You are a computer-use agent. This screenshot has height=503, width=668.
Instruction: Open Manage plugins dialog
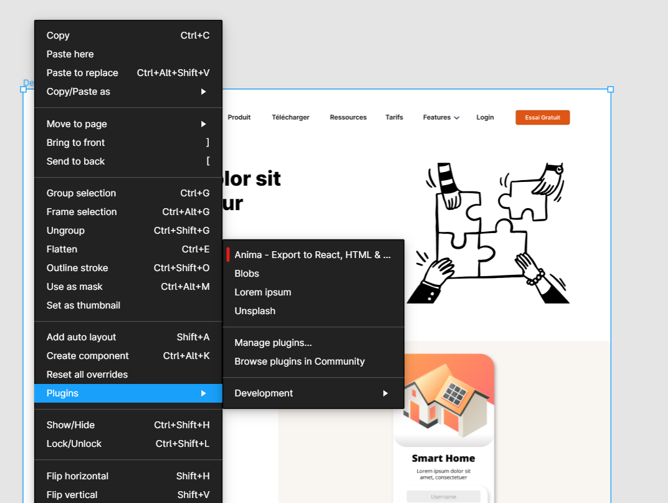point(313,343)
